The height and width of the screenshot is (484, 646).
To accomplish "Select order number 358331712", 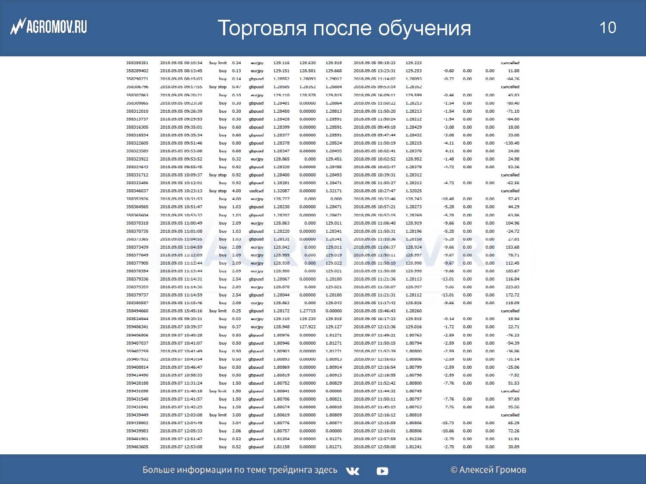I will (137, 175).
